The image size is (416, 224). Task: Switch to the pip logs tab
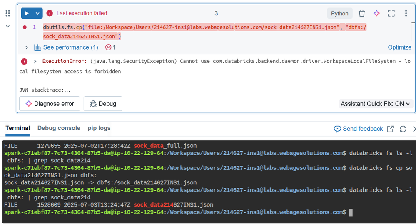(x=99, y=128)
